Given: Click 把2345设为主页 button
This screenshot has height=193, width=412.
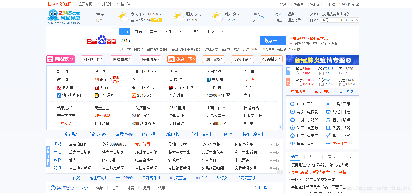Looking at the screenshot, I should 59,4.
